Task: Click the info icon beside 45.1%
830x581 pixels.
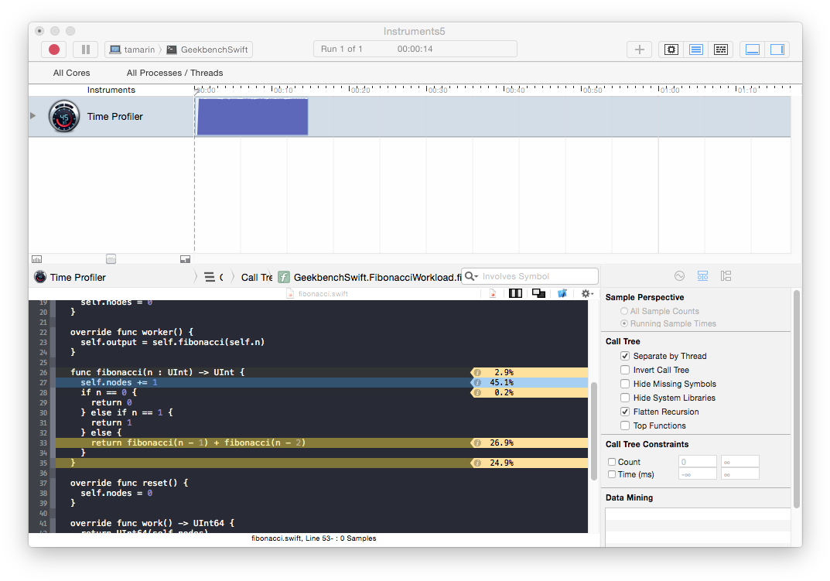Action: point(477,382)
